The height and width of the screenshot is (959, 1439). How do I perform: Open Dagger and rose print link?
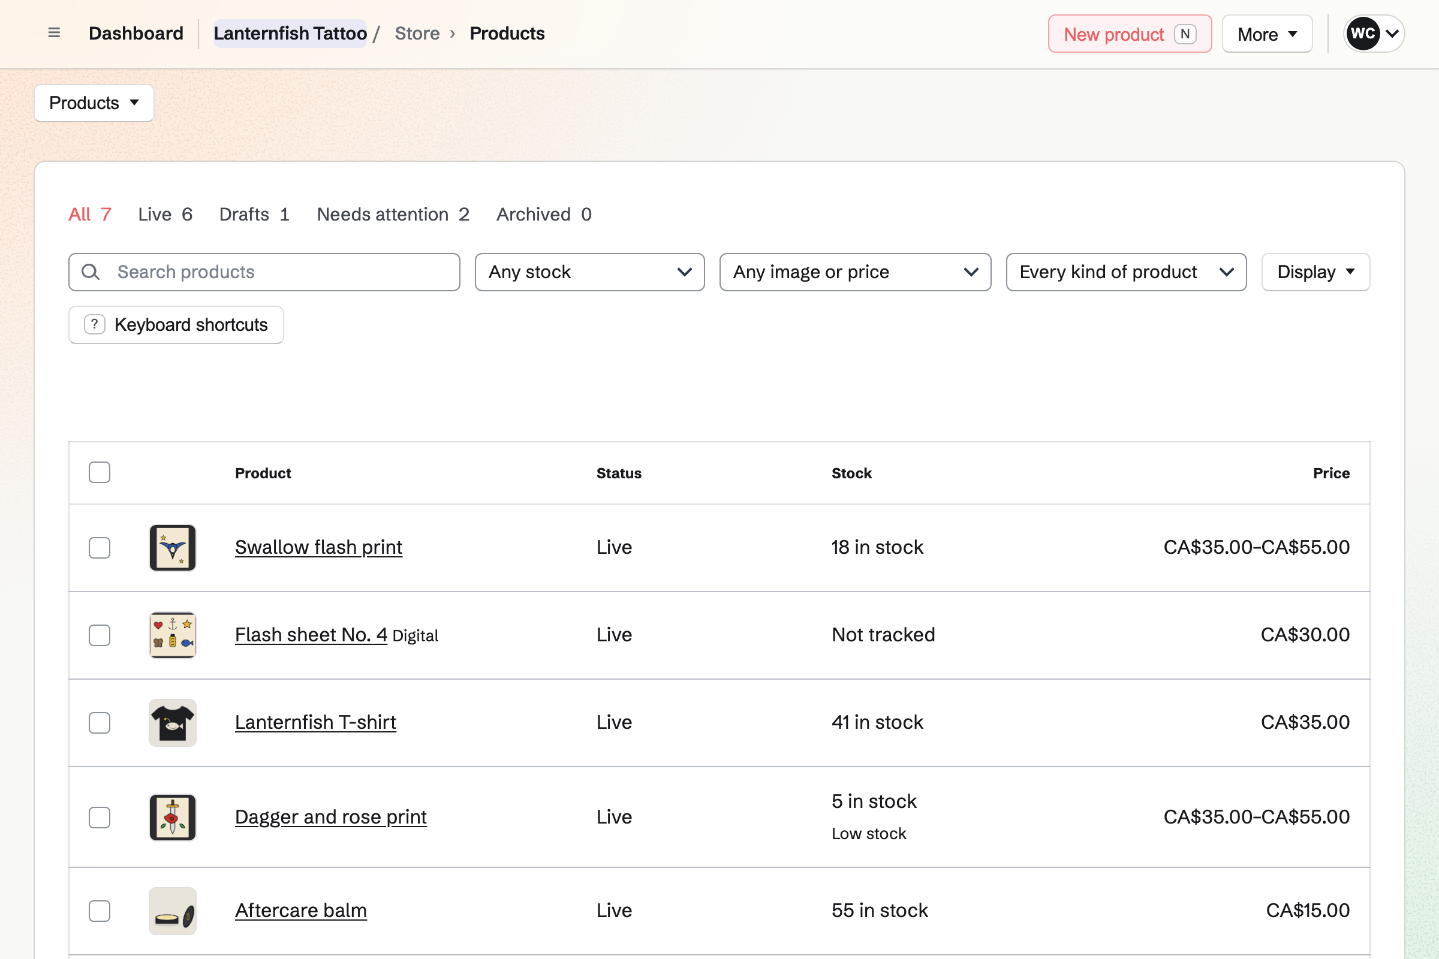(x=331, y=817)
